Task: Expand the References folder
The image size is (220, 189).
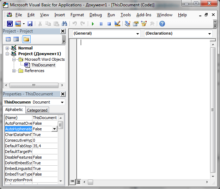Action: pyautogui.click(x=14, y=71)
